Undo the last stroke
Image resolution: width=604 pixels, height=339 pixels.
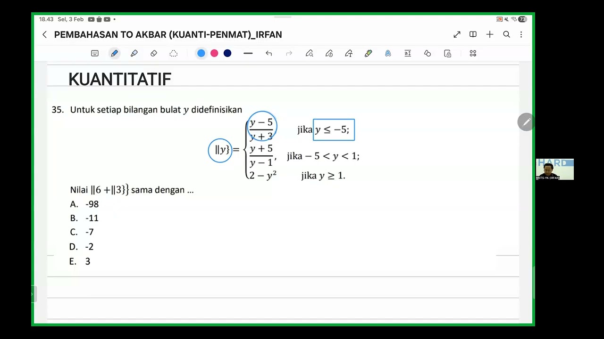[x=268, y=53]
